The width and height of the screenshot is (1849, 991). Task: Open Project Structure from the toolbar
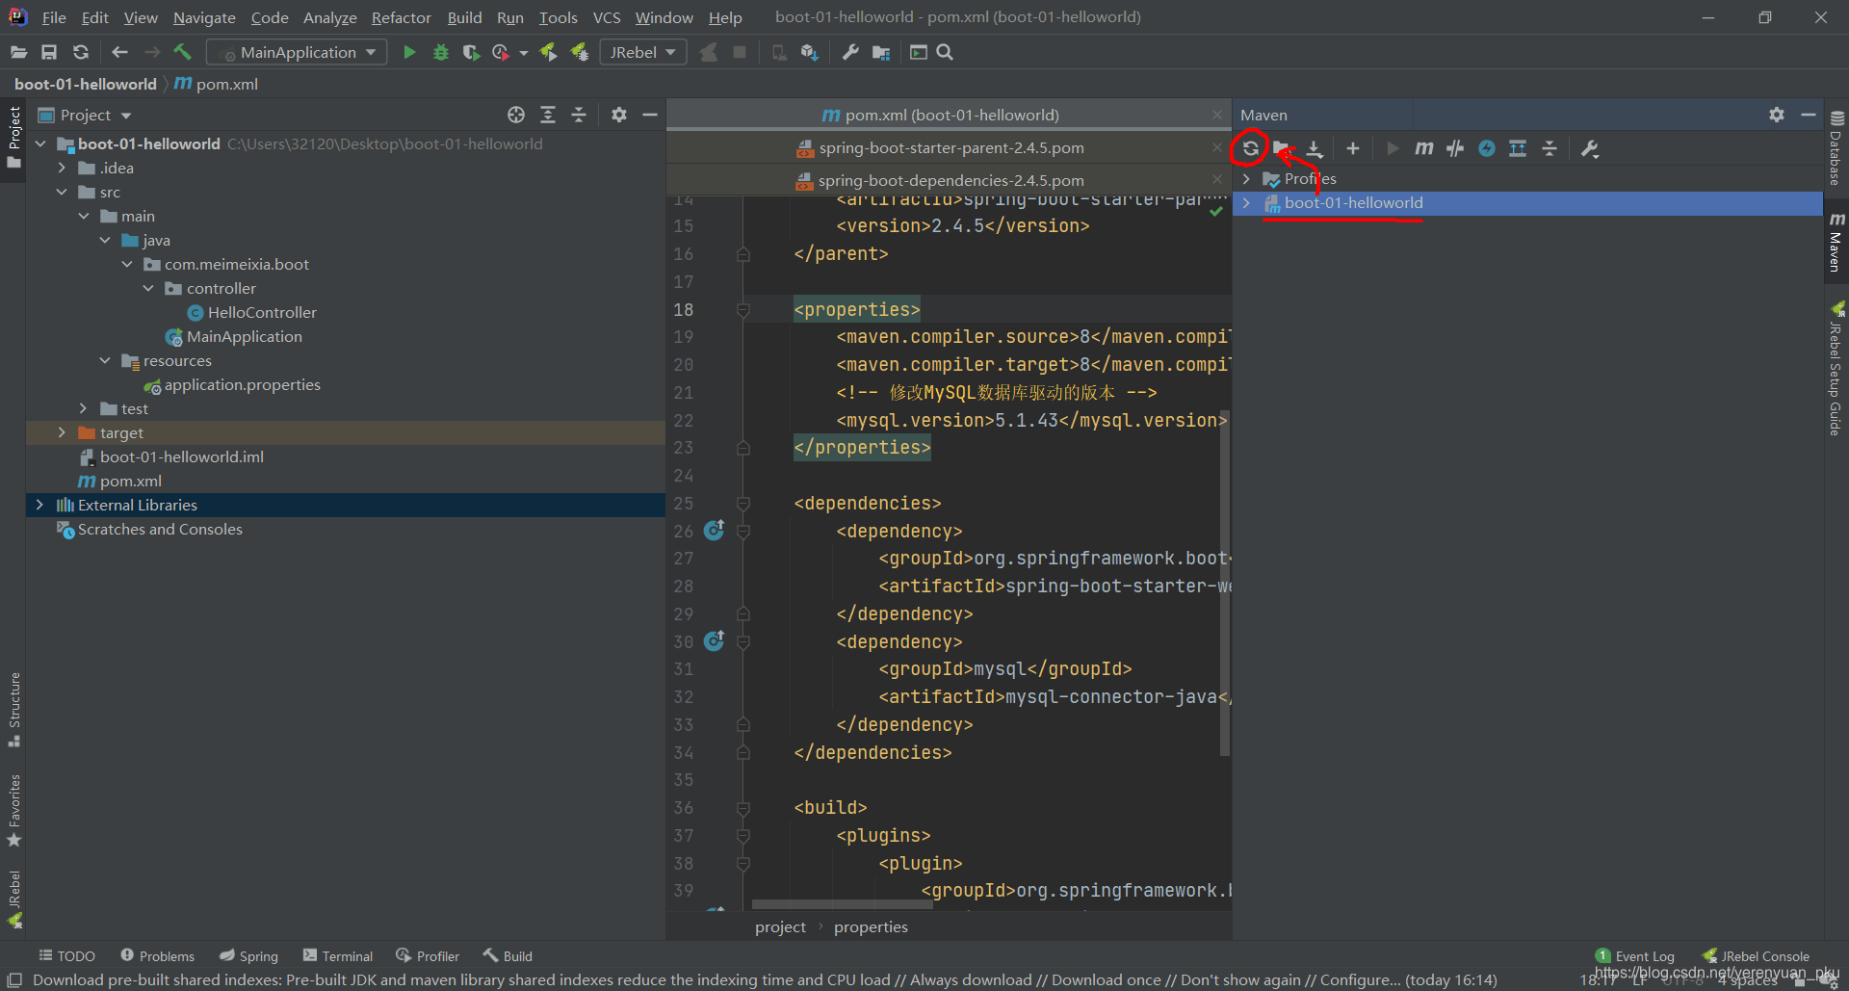(881, 52)
